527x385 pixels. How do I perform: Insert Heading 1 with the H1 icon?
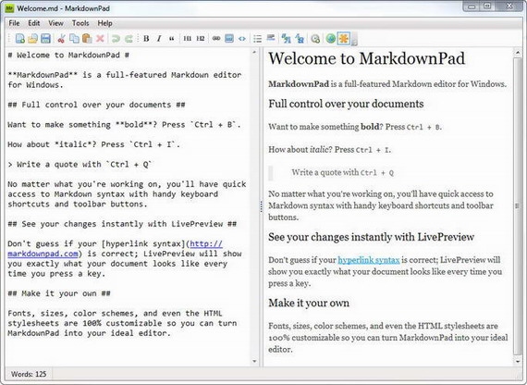click(187, 39)
